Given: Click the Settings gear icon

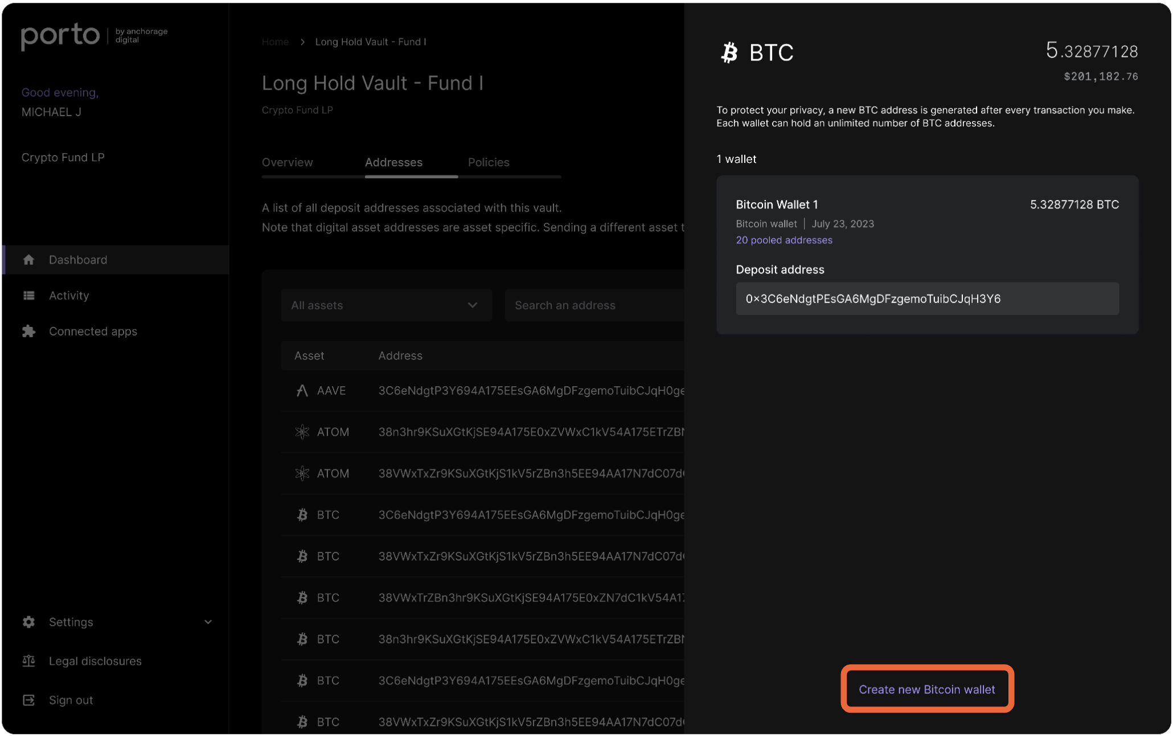Looking at the screenshot, I should point(28,621).
